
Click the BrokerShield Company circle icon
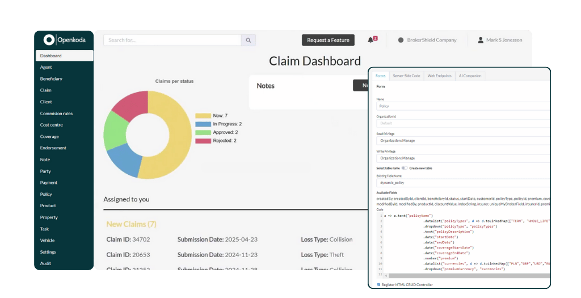click(401, 40)
